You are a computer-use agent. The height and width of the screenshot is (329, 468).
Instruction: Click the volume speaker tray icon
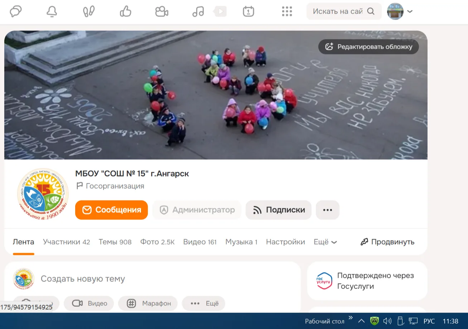click(387, 321)
